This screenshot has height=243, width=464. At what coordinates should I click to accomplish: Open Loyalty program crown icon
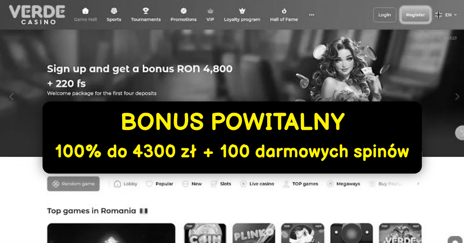(242, 11)
